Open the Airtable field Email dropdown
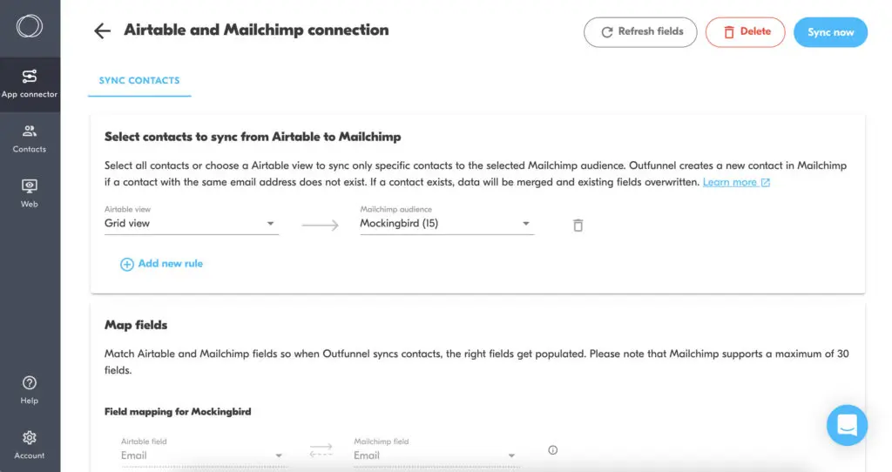Screen dimensions: 892x472 (x=279, y=455)
